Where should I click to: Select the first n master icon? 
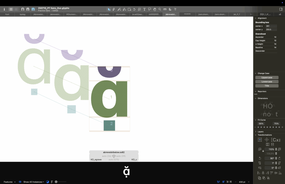[x=23, y=9]
